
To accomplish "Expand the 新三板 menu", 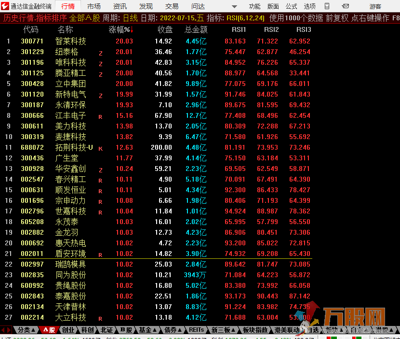I will point(224,330).
